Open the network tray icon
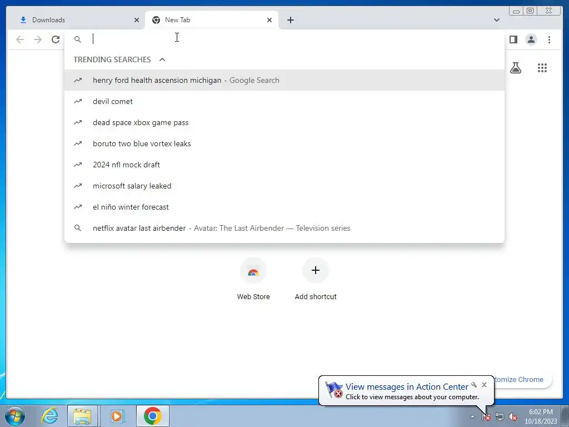This screenshot has width=569, height=427. (500, 417)
